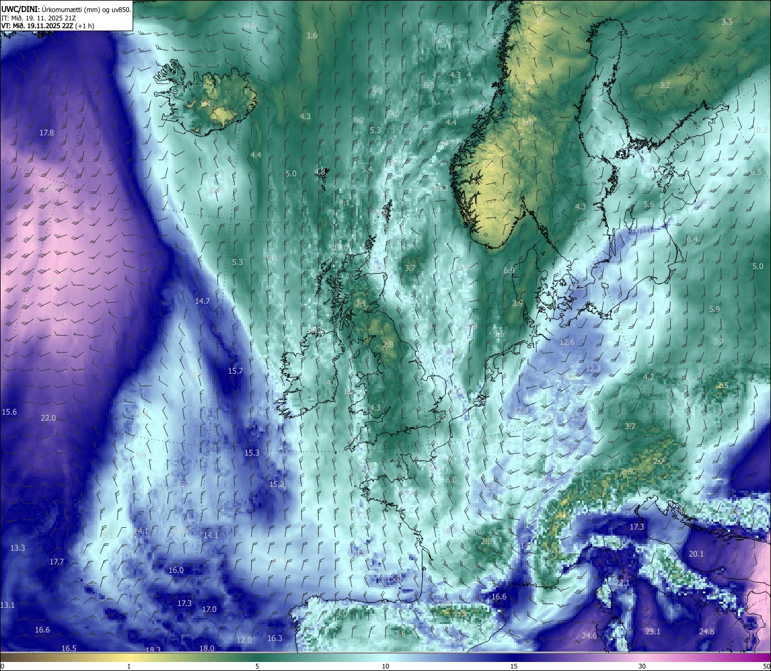Viewport: 771px width, 671px height.
Task: Click the 5.4 value on the map
Action: click(x=367, y=170)
